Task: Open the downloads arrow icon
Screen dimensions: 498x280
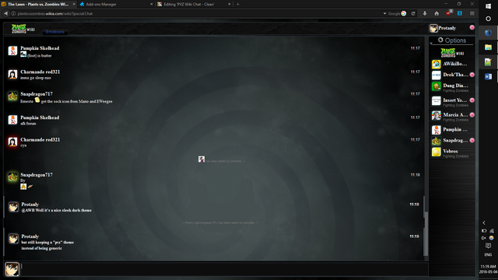Action: (x=425, y=13)
